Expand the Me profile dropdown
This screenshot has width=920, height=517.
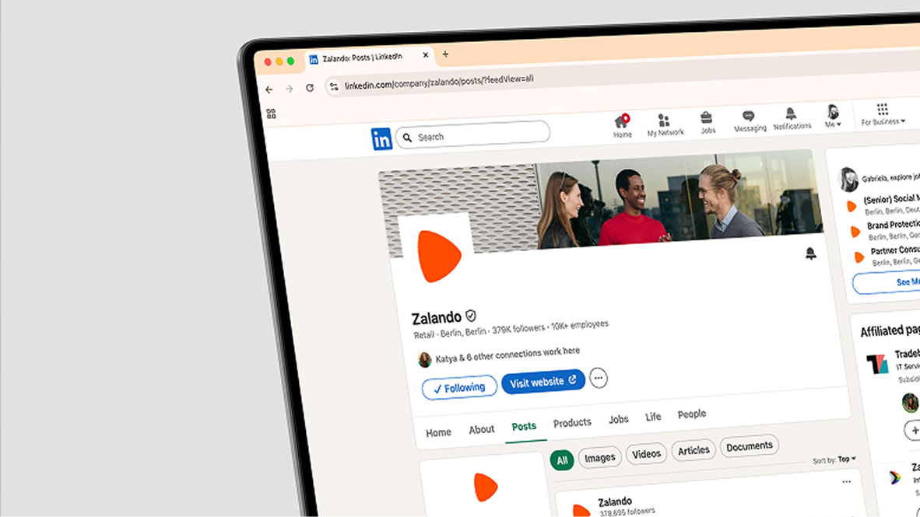[833, 116]
